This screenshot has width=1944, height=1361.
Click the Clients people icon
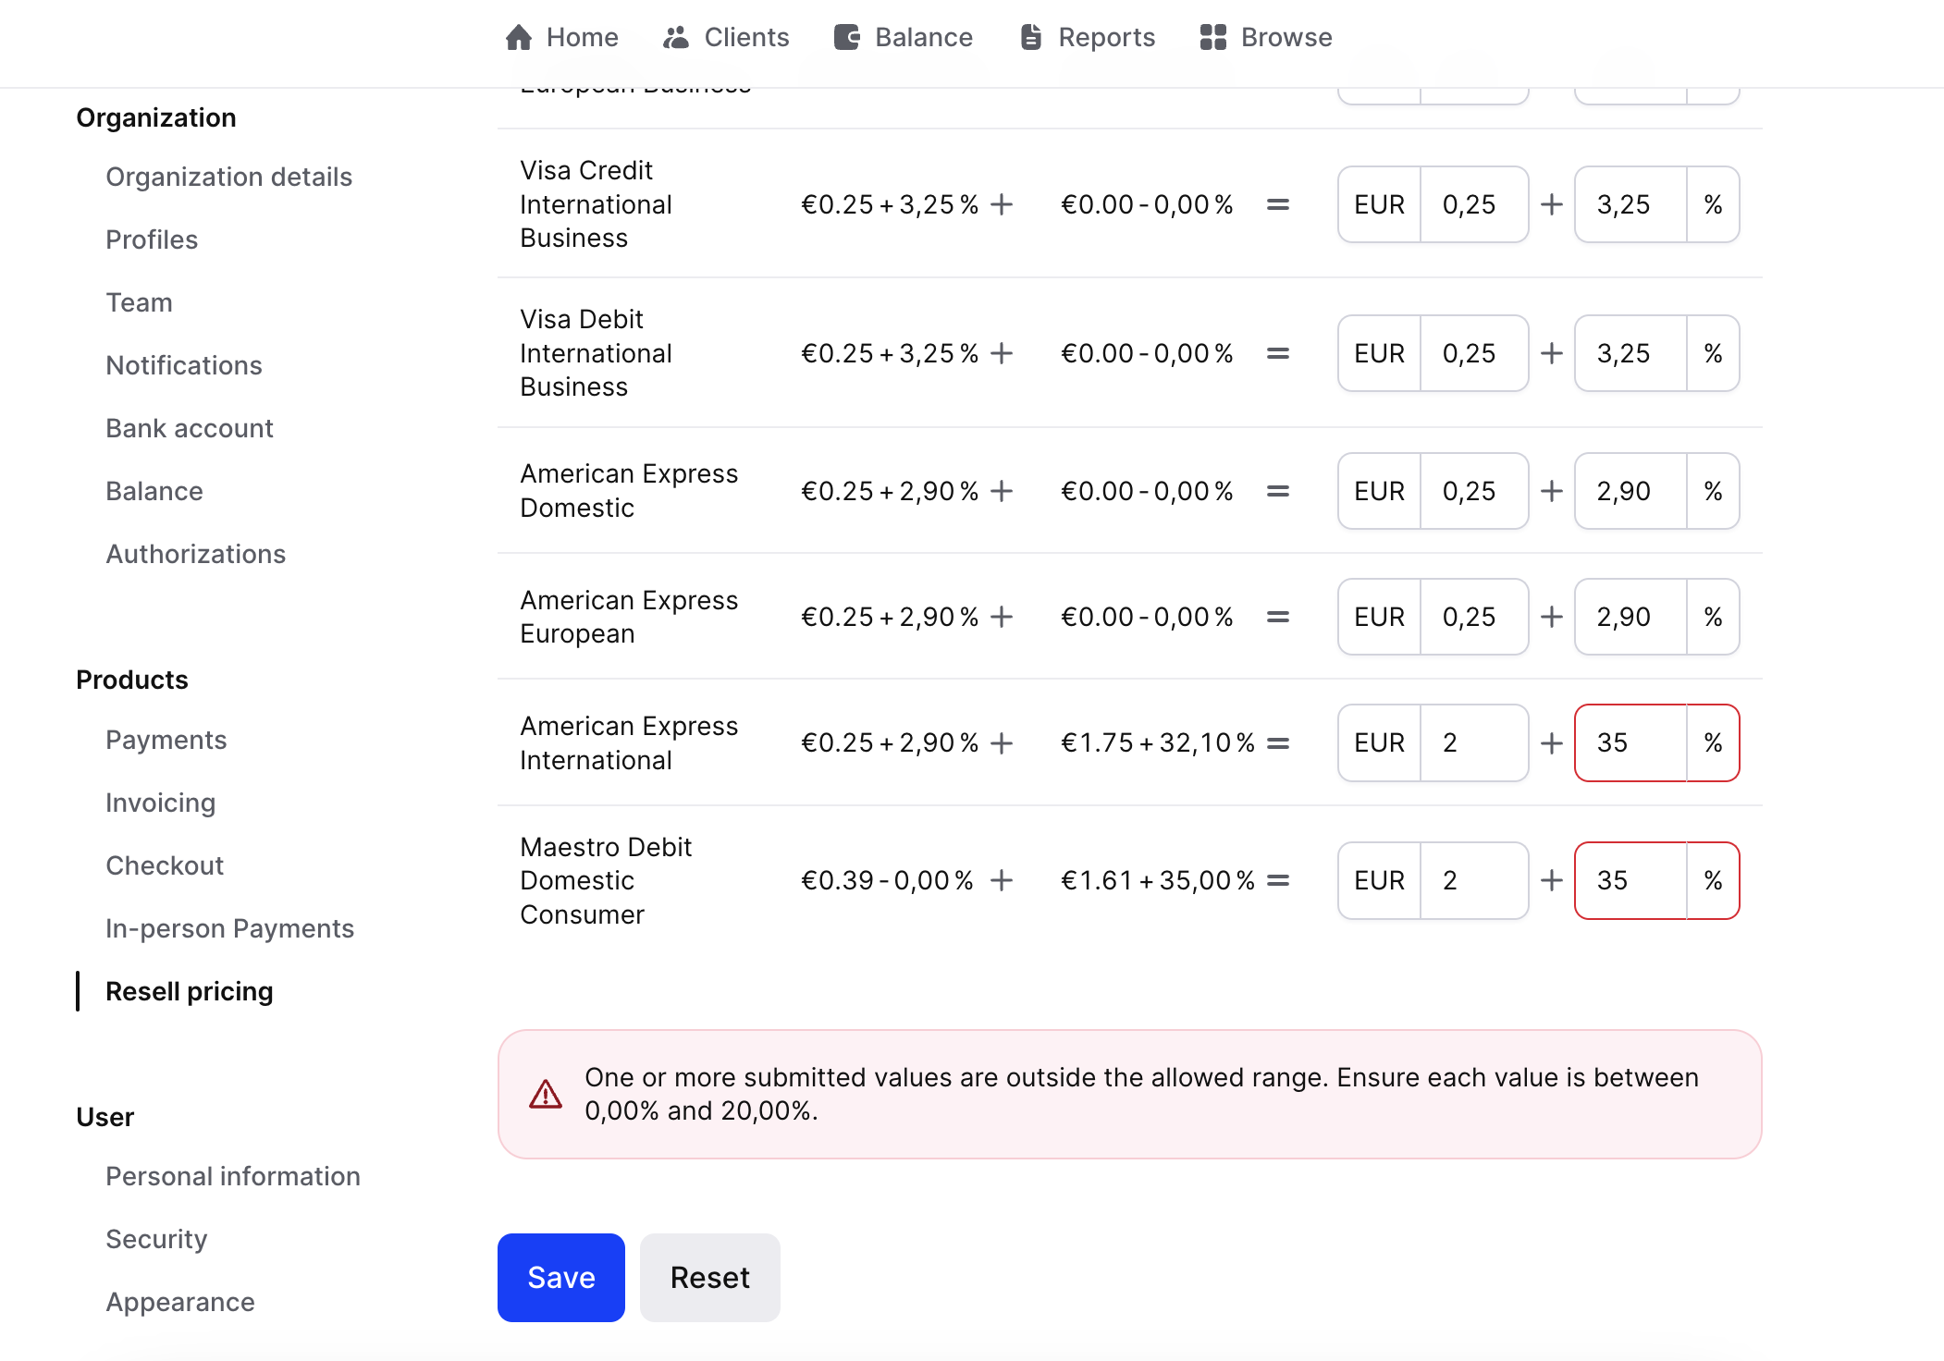pyautogui.click(x=676, y=37)
